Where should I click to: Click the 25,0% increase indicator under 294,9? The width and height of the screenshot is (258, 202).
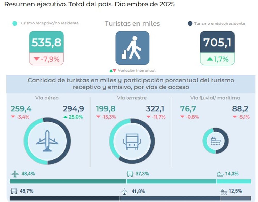pos(73,117)
